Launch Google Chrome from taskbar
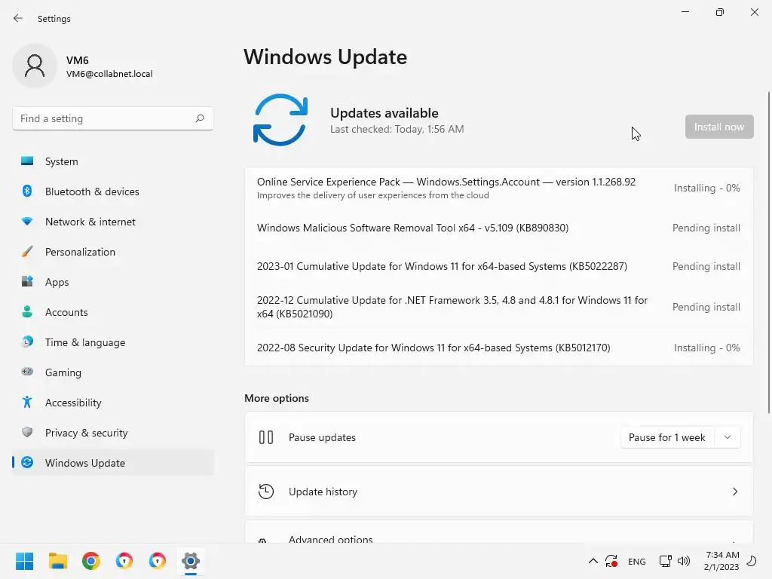 point(91,561)
